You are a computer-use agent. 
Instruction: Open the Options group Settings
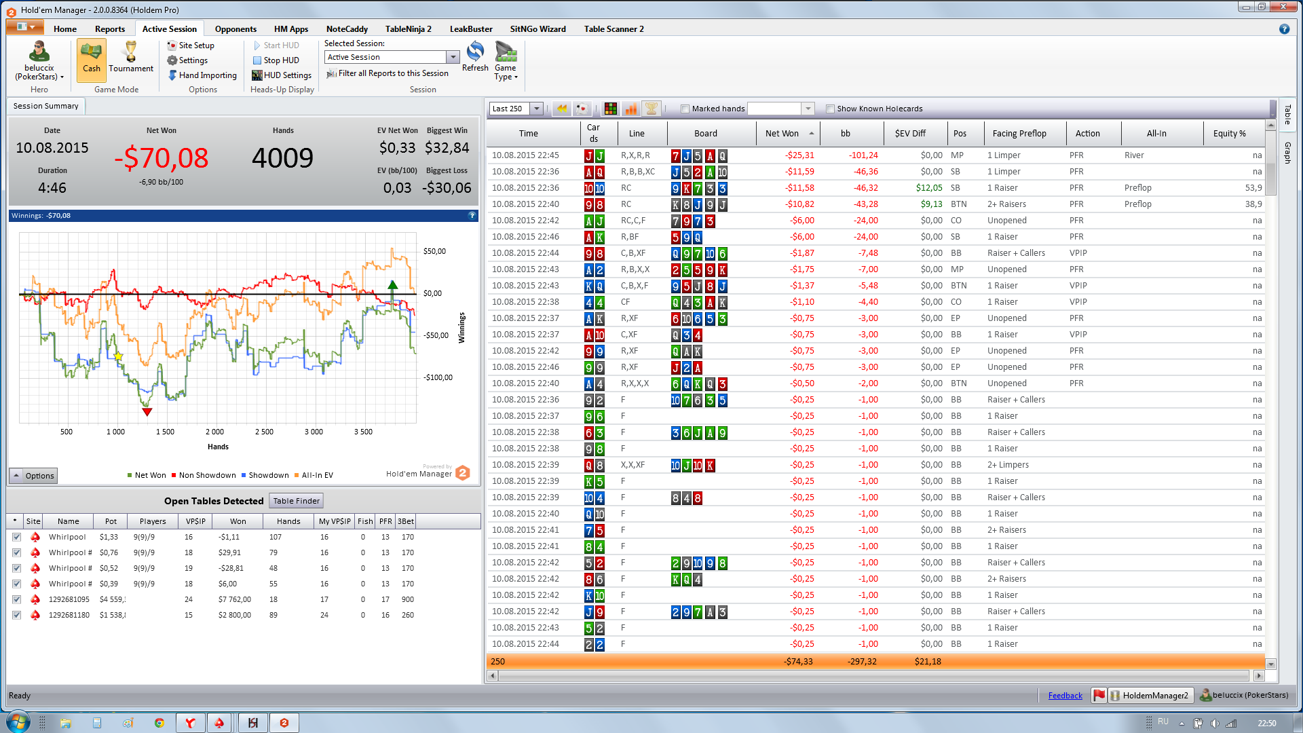pyautogui.click(x=188, y=60)
